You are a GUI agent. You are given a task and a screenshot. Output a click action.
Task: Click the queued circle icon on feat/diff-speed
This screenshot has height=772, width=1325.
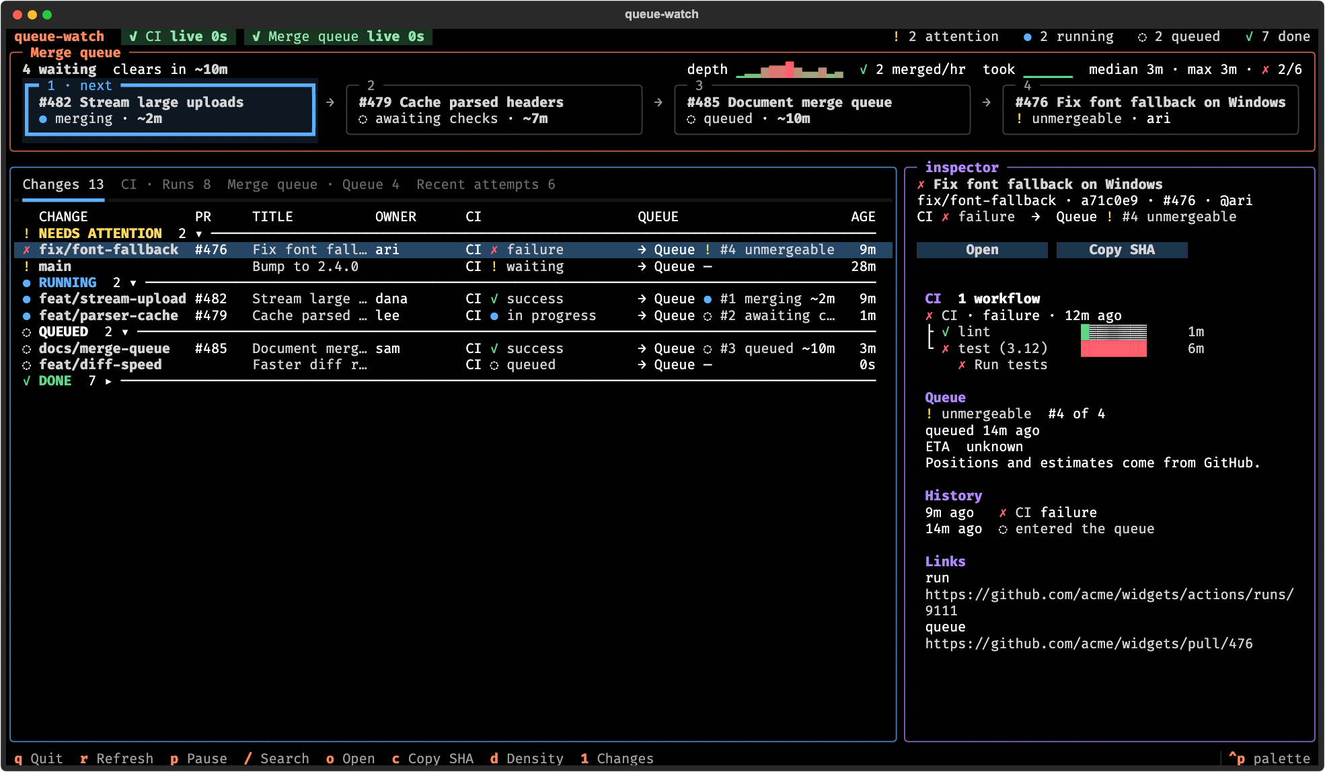click(x=27, y=365)
